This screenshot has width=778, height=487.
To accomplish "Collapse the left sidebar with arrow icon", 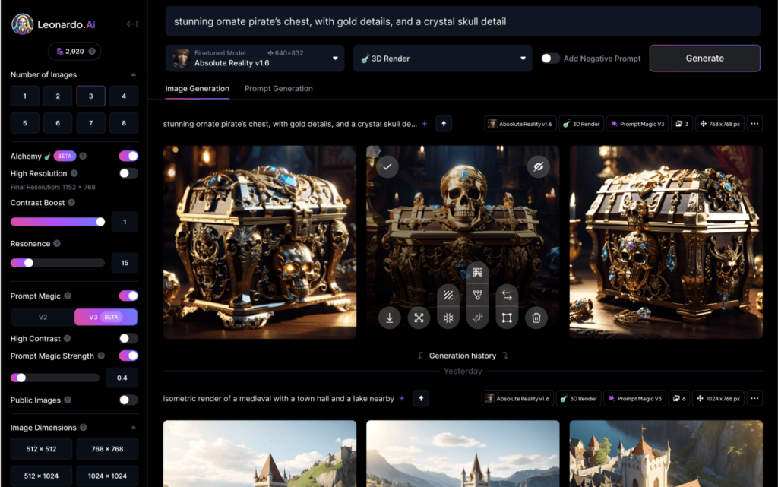I will coord(131,24).
